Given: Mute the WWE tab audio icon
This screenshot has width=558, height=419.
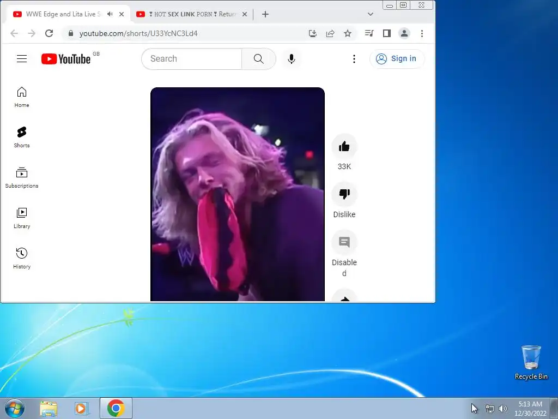Looking at the screenshot, I should click(110, 14).
